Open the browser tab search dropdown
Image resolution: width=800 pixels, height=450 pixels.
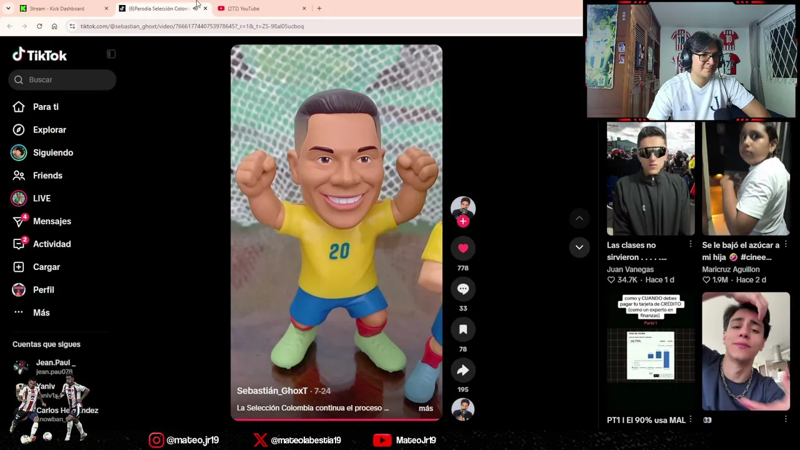tap(8, 8)
